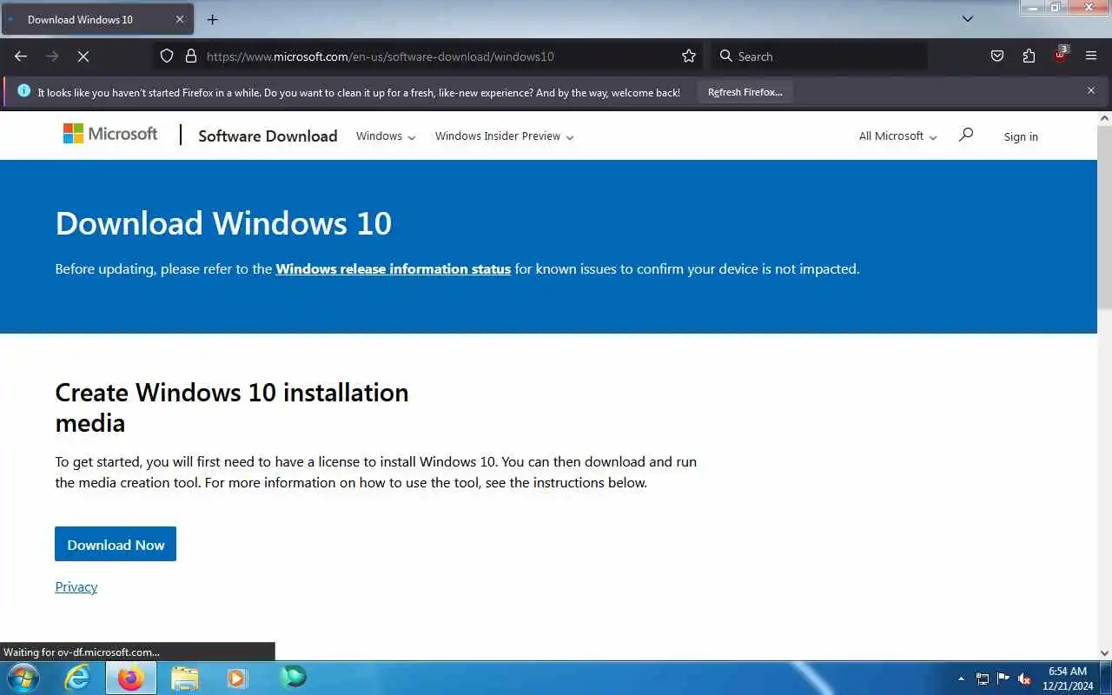The height and width of the screenshot is (695, 1112).
Task: Expand the Windows navigation dropdown
Action: point(386,136)
